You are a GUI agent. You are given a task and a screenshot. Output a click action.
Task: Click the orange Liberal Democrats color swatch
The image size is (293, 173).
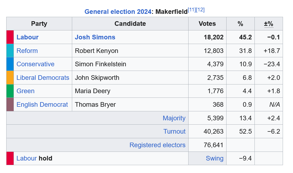pos(10,77)
